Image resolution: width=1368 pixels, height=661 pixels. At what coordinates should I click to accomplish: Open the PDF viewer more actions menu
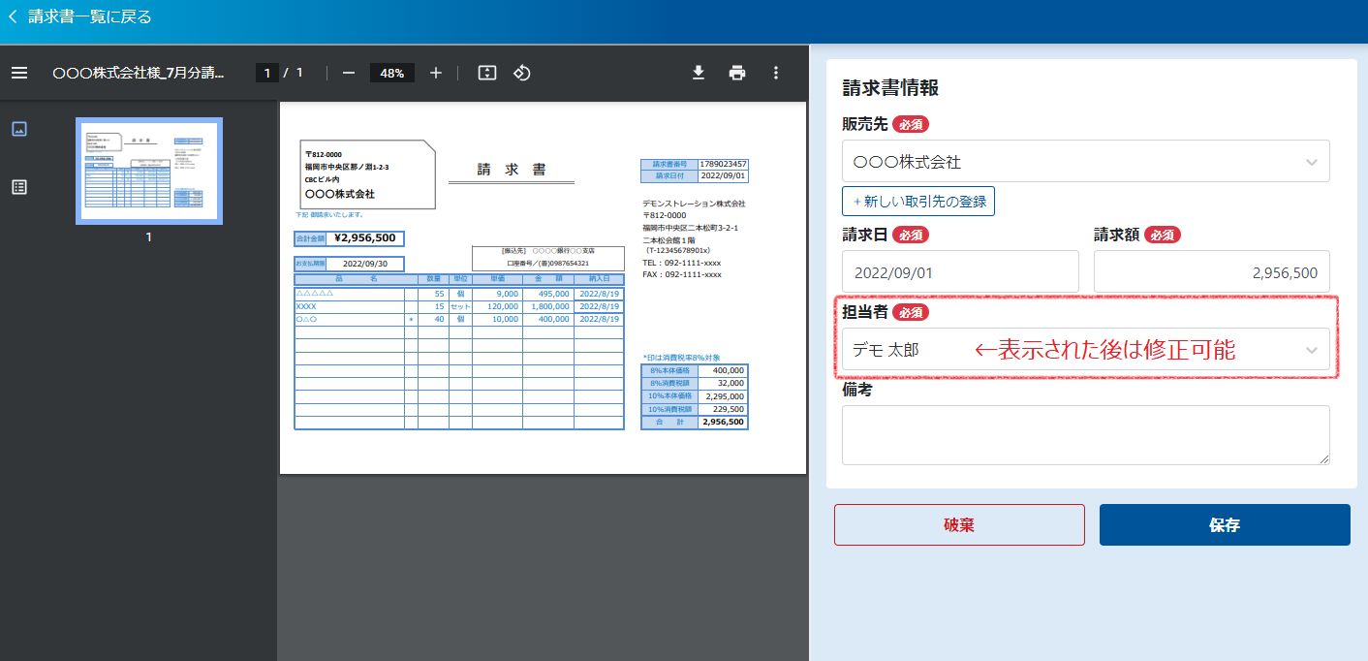pos(775,73)
